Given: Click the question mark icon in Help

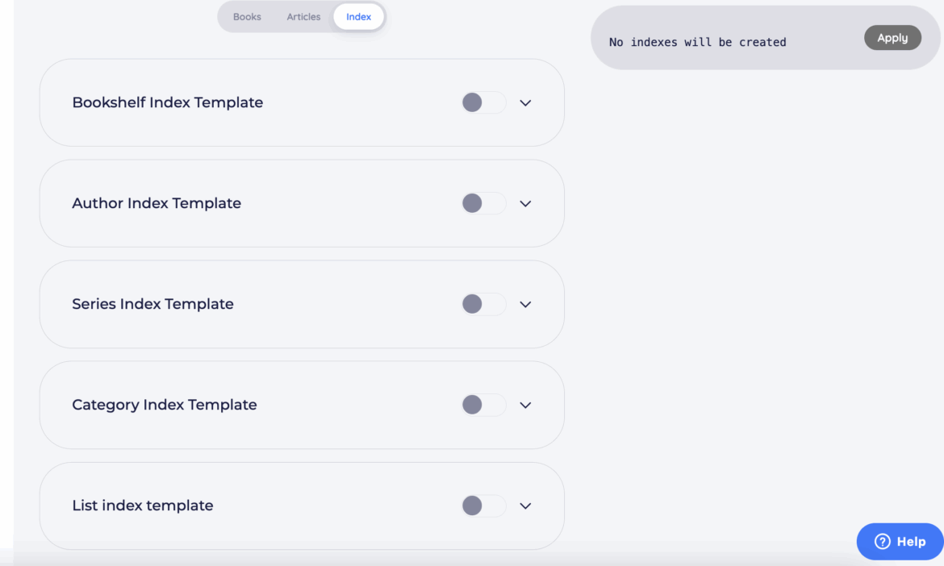Looking at the screenshot, I should (x=882, y=542).
